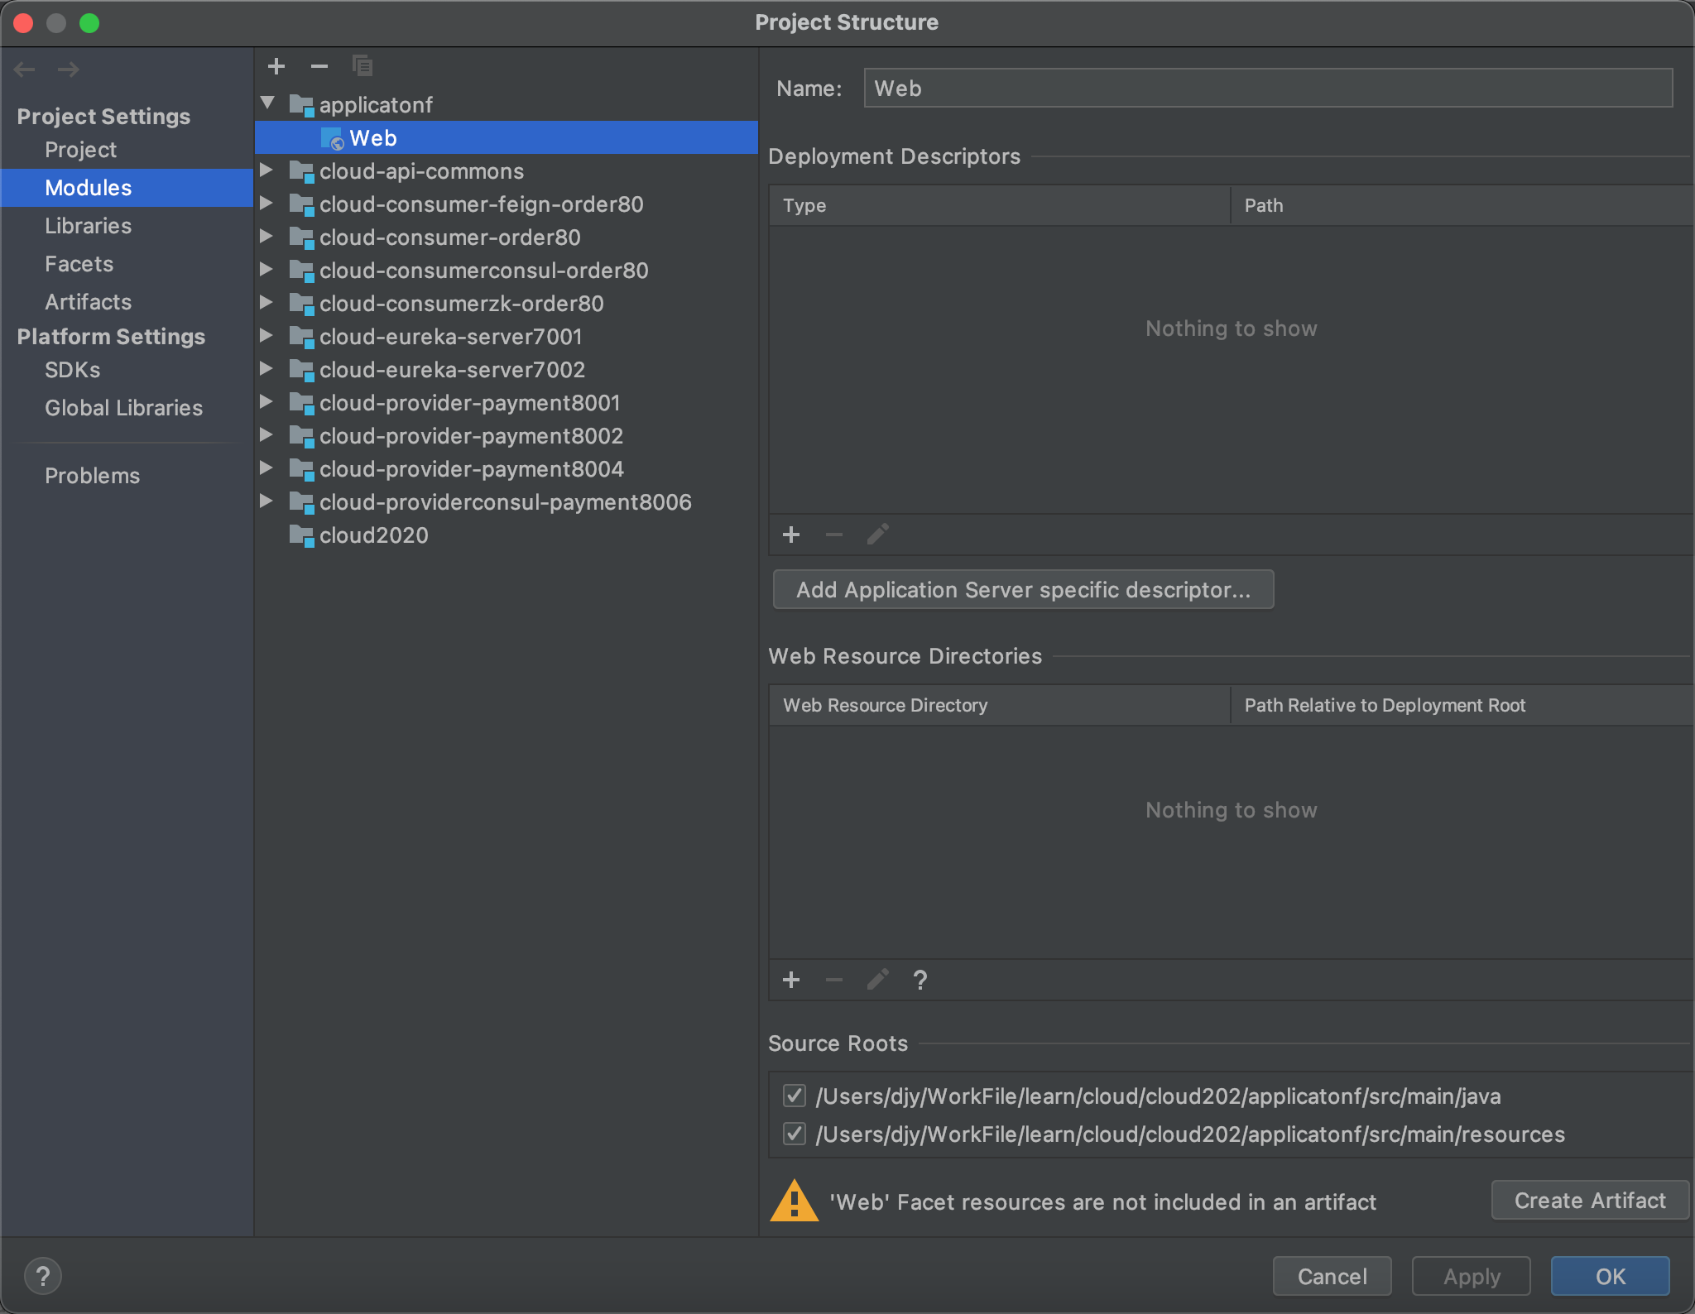Expand the cloud-api-commons module

[x=266, y=170]
